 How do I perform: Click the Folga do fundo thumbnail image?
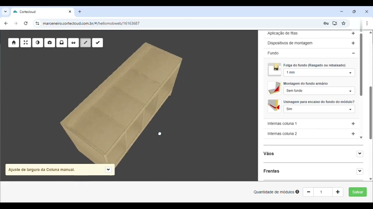point(274,70)
